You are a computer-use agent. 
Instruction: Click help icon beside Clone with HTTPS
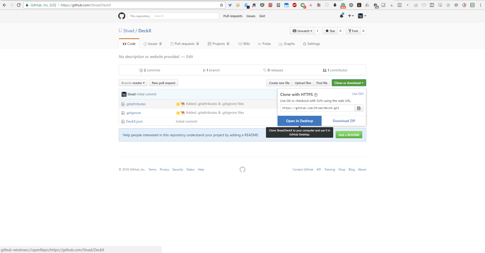tap(316, 95)
